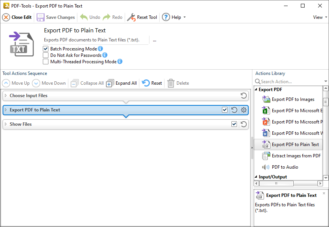Open the search action options dropdown
This screenshot has width=329, height=227.
326,81
